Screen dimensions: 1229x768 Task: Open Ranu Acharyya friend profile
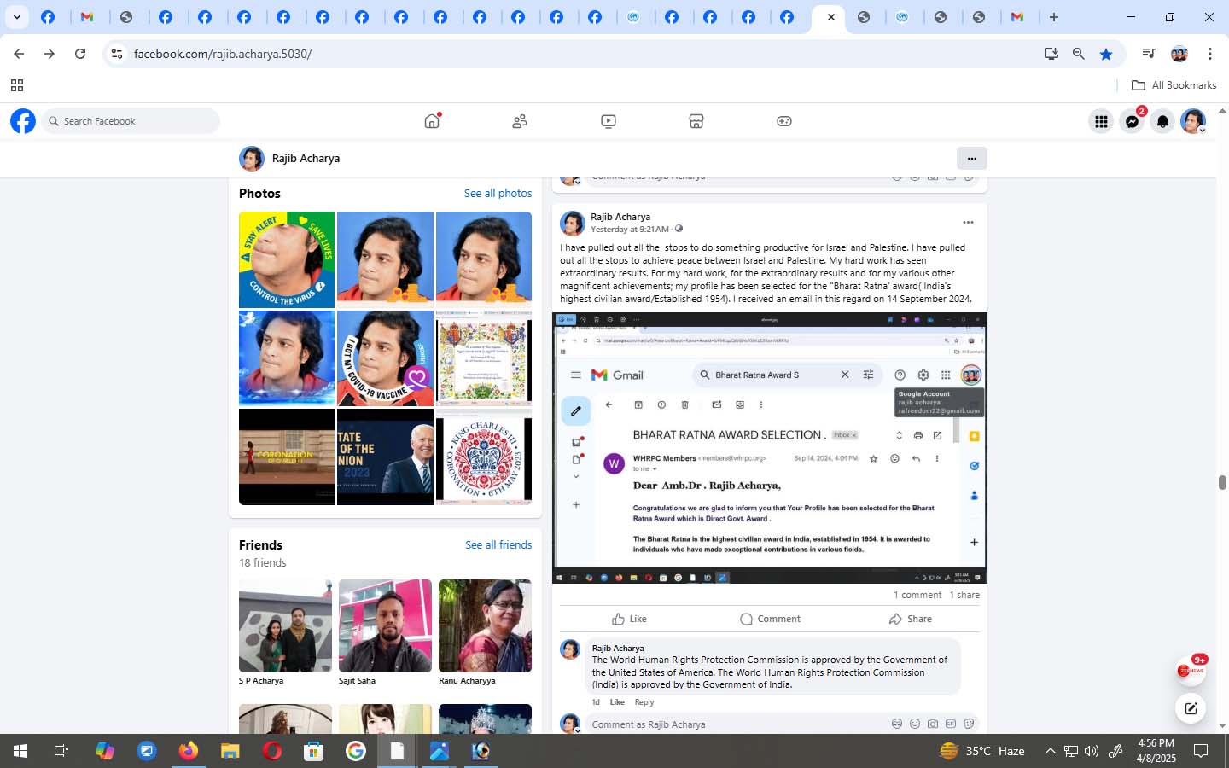[485, 625]
